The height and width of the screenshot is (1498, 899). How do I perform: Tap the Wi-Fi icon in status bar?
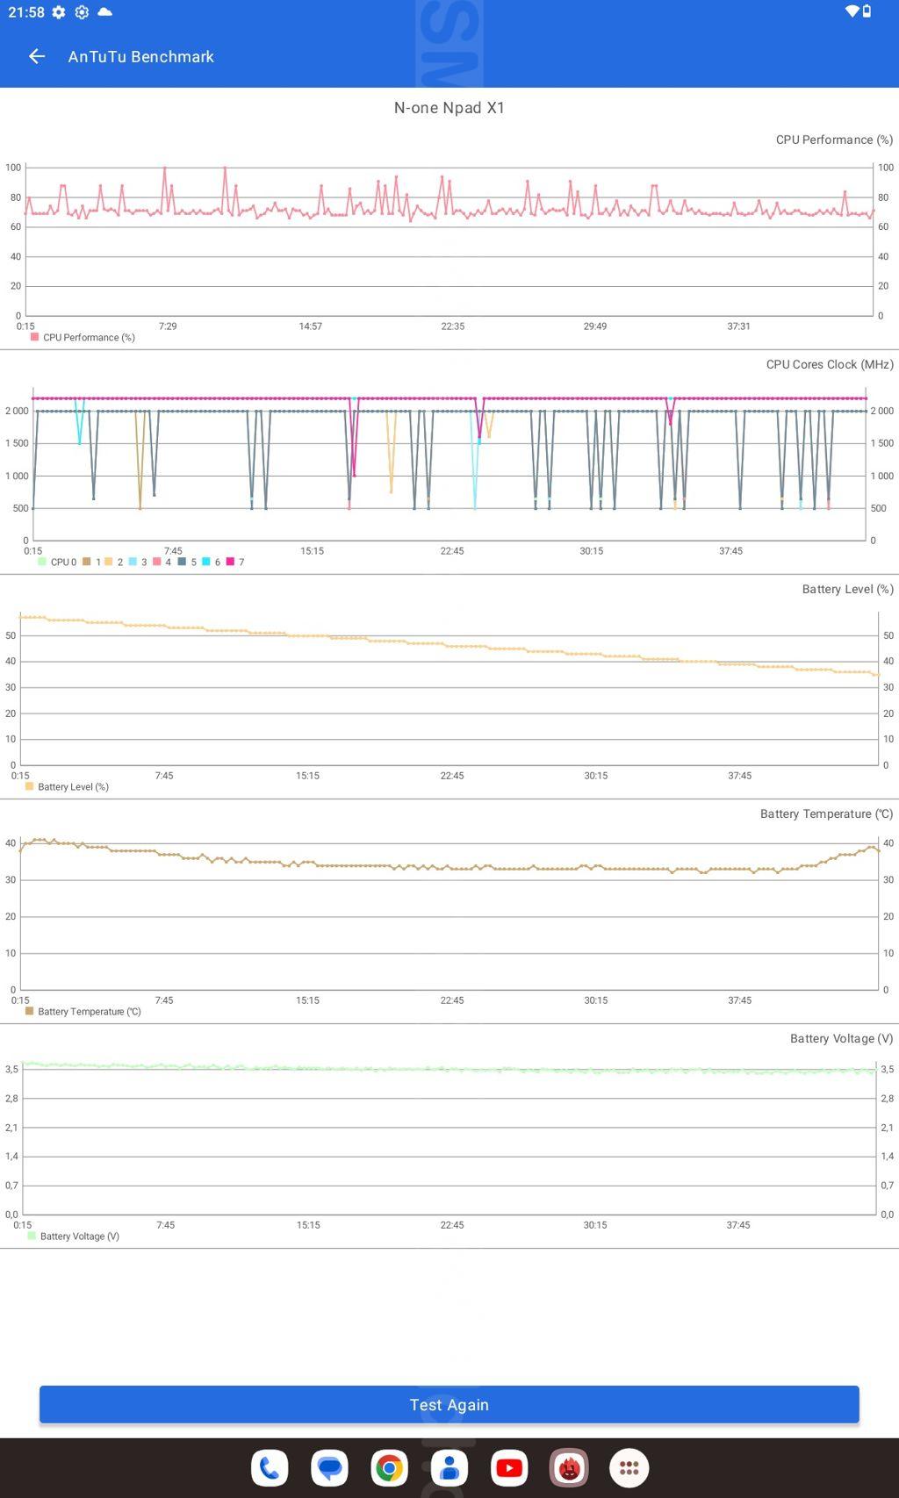coord(851,11)
